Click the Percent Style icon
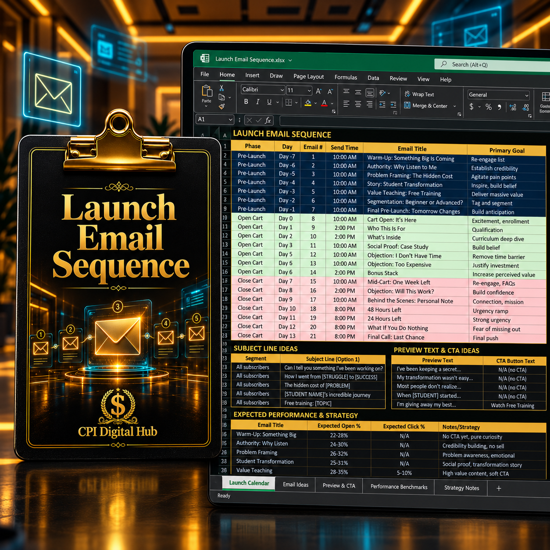Image resolution: width=550 pixels, height=550 pixels. pyautogui.click(x=489, y=107)
